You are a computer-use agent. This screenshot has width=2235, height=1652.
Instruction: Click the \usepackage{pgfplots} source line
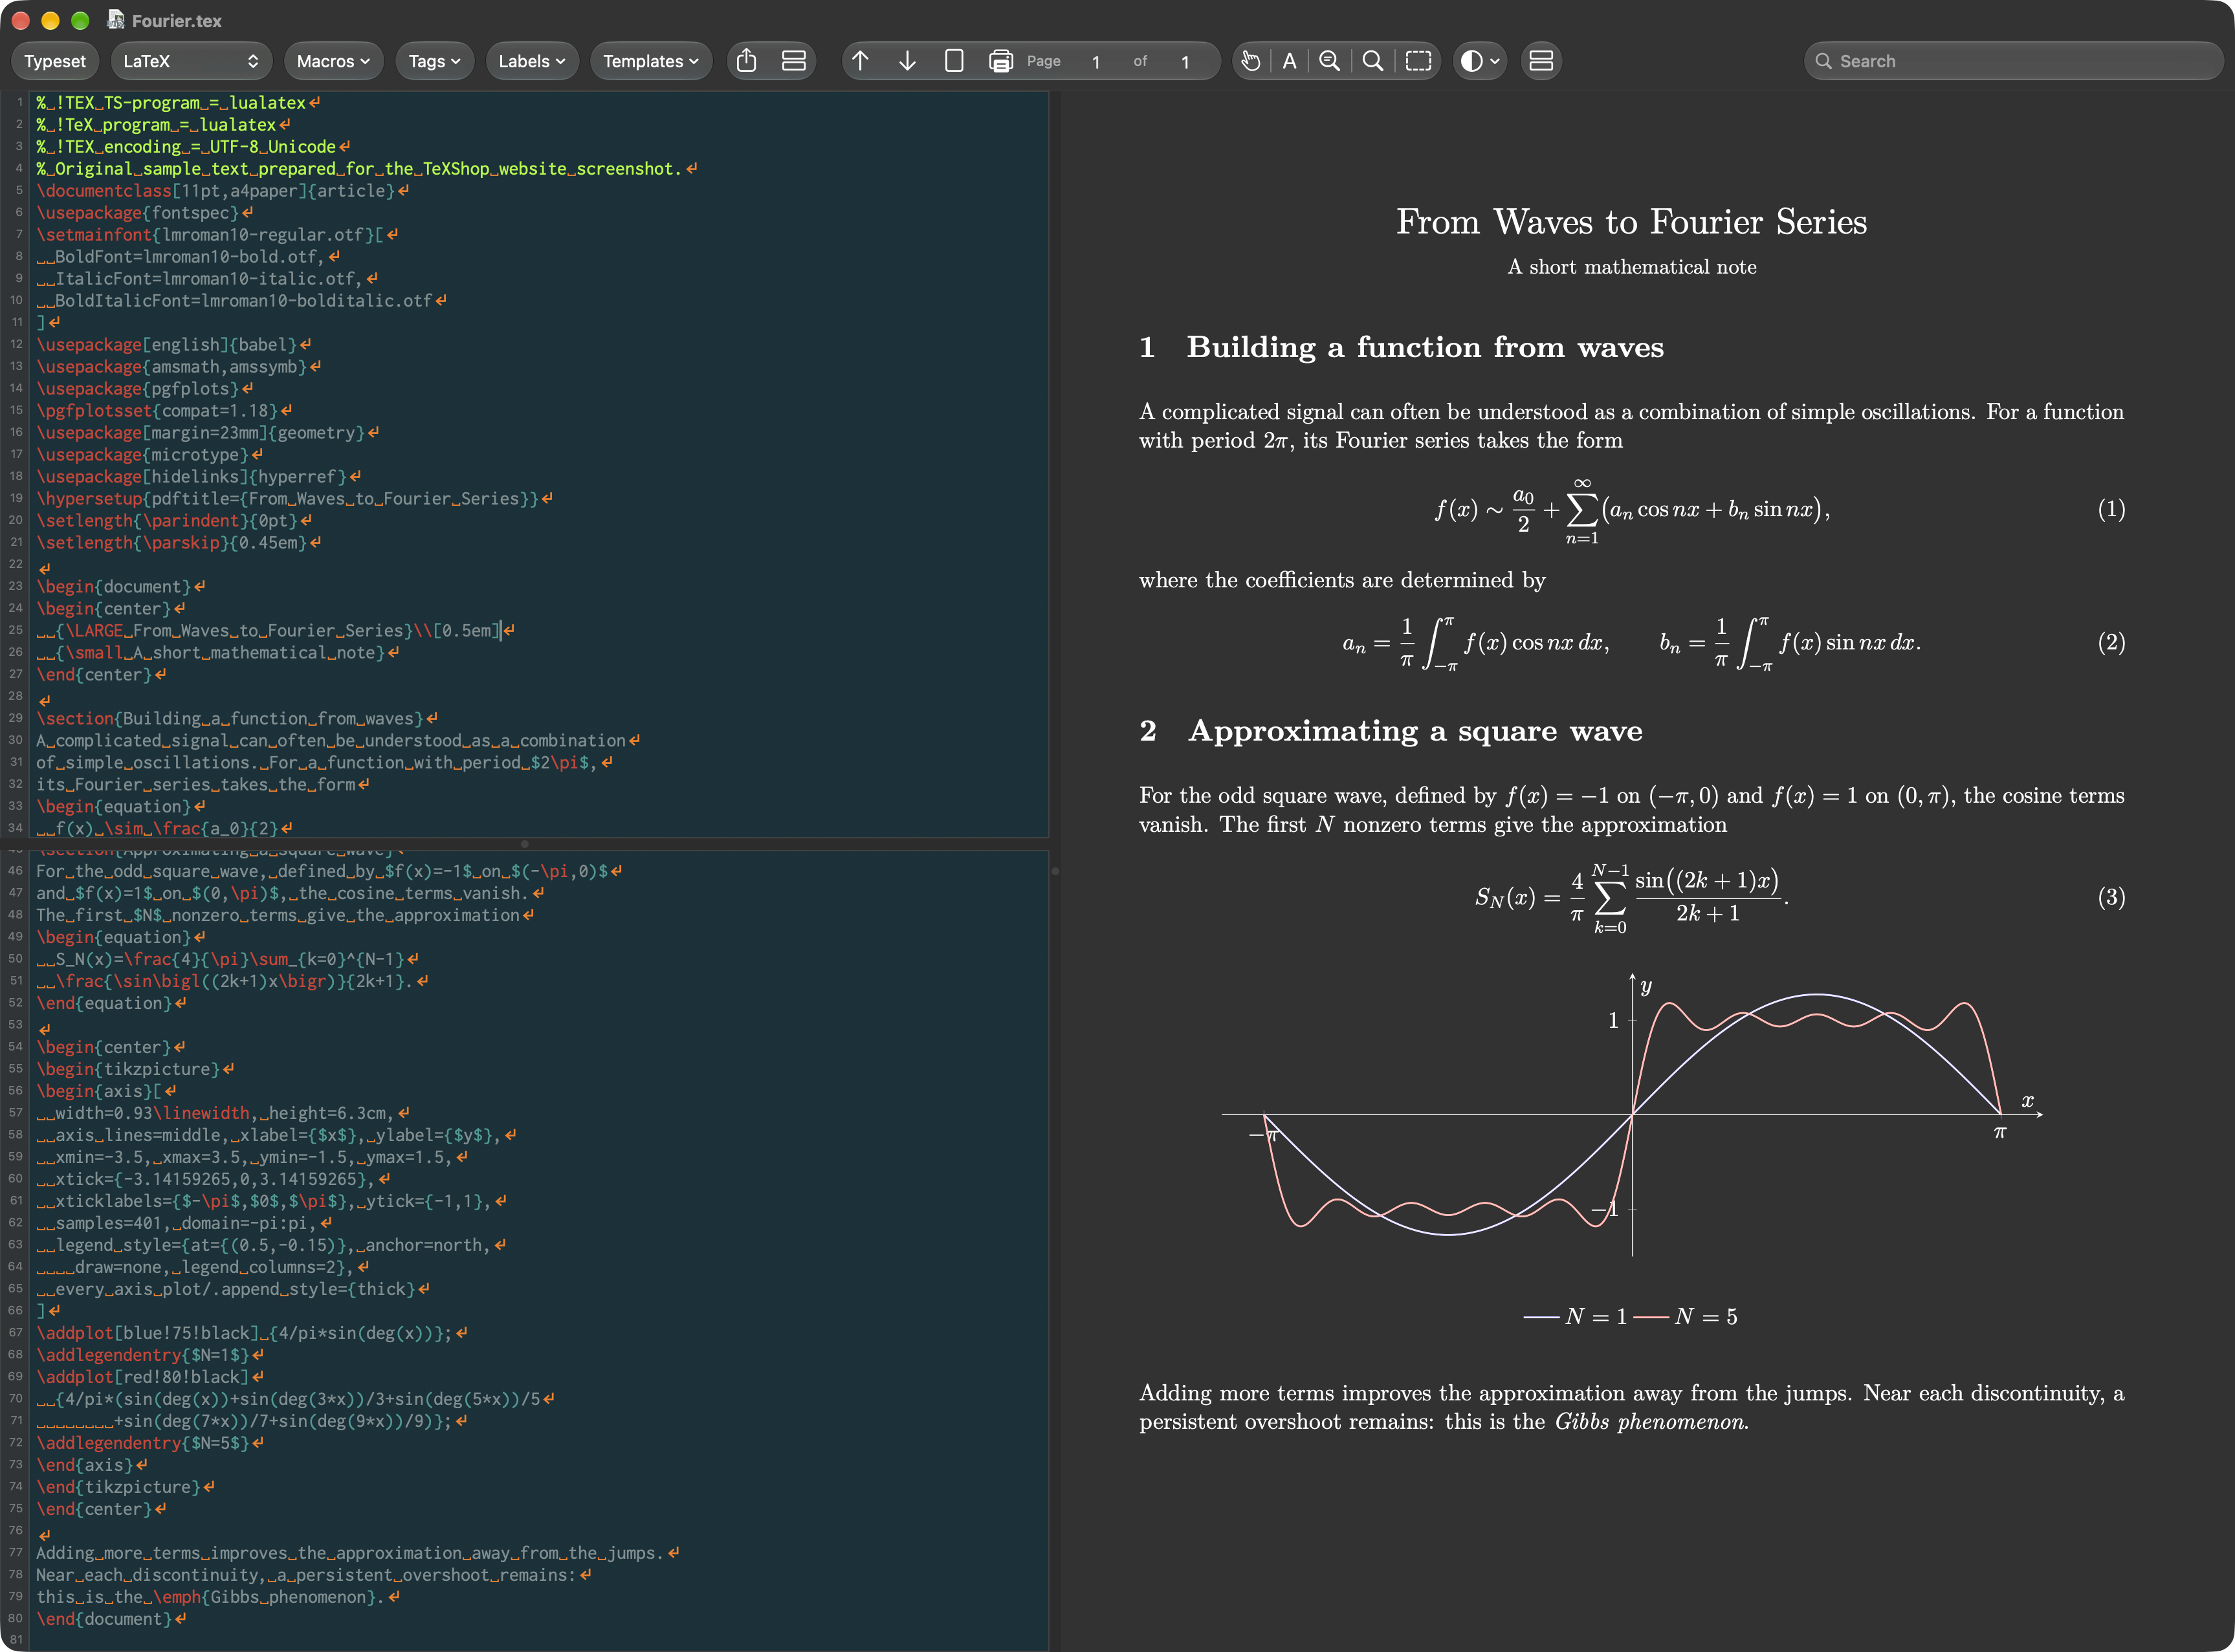[x=137, y=389]
